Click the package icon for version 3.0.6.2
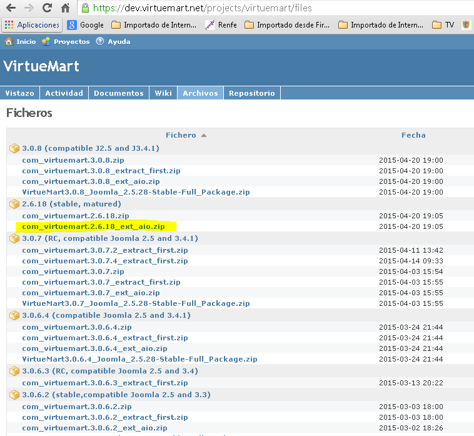Viewport: 474px width, 436px height. 14,395
